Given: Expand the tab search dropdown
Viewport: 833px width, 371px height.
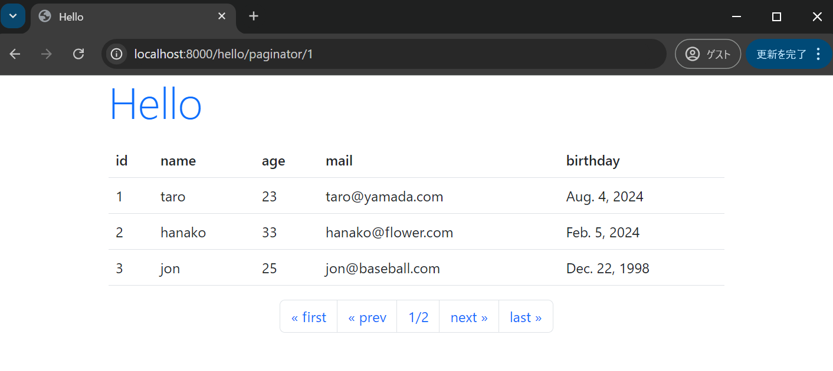Looking at the screenshot, I should (13, 16).
